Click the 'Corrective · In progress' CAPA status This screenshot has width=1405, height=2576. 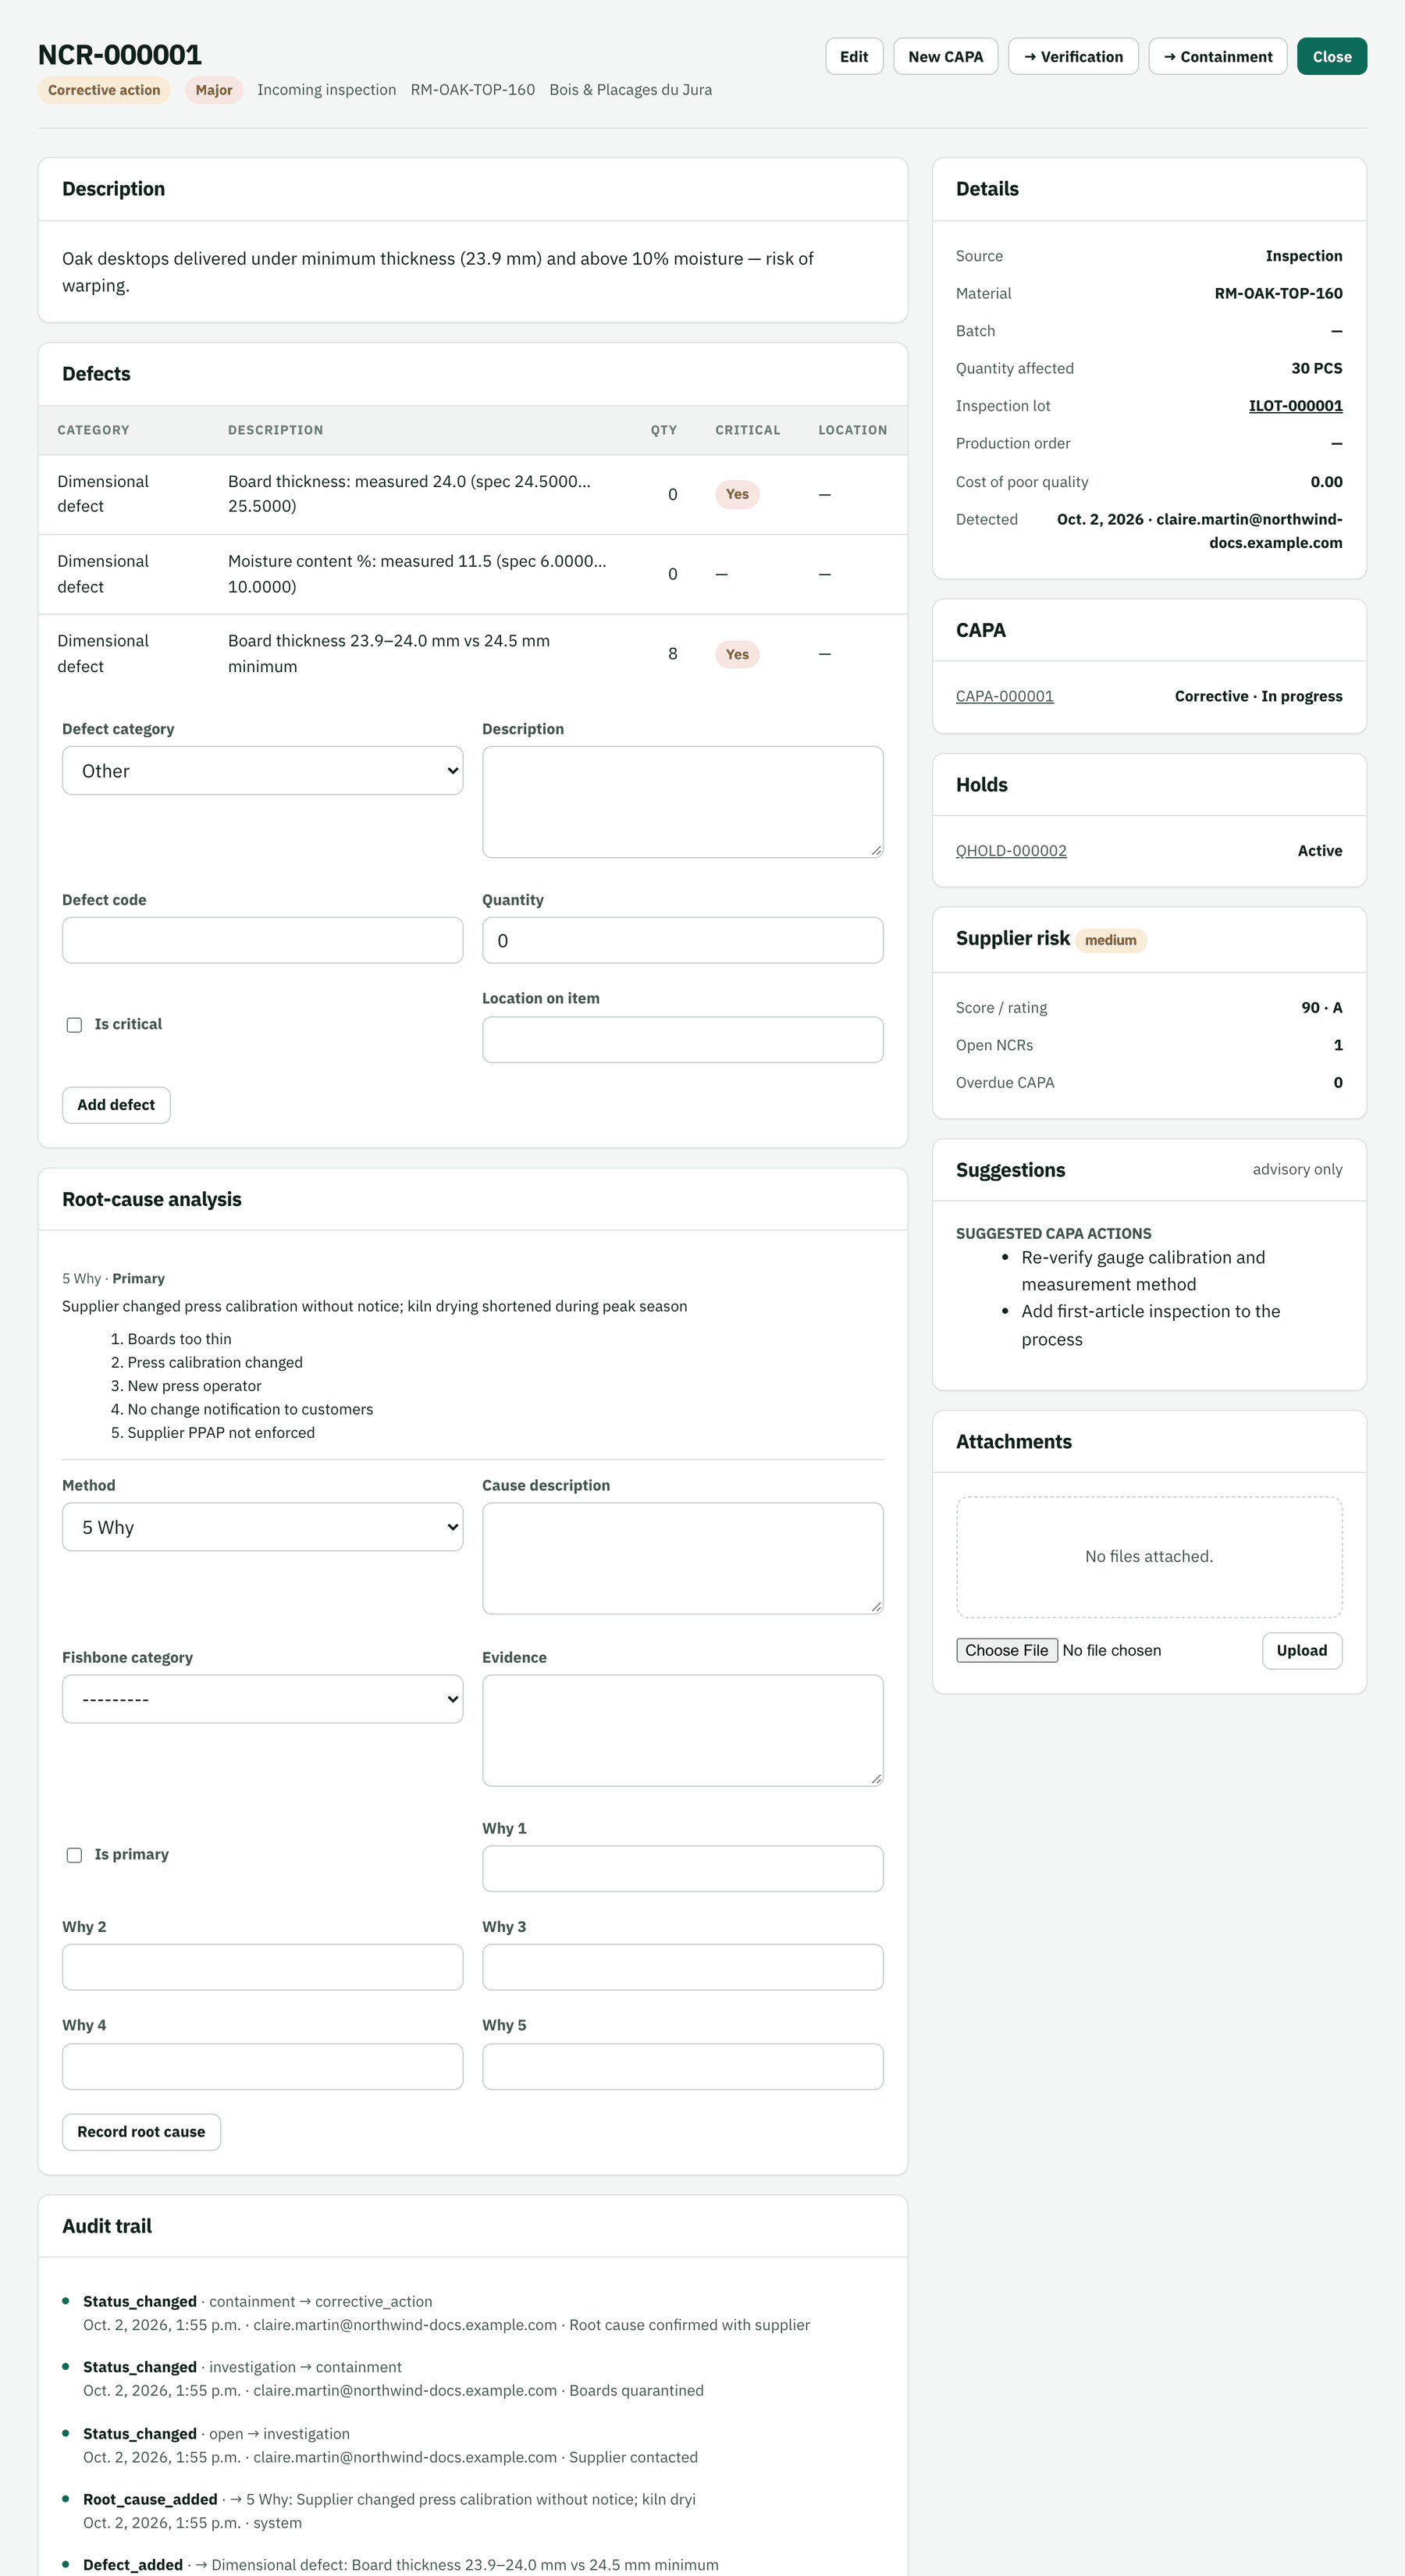click(x=1258, y=696)
